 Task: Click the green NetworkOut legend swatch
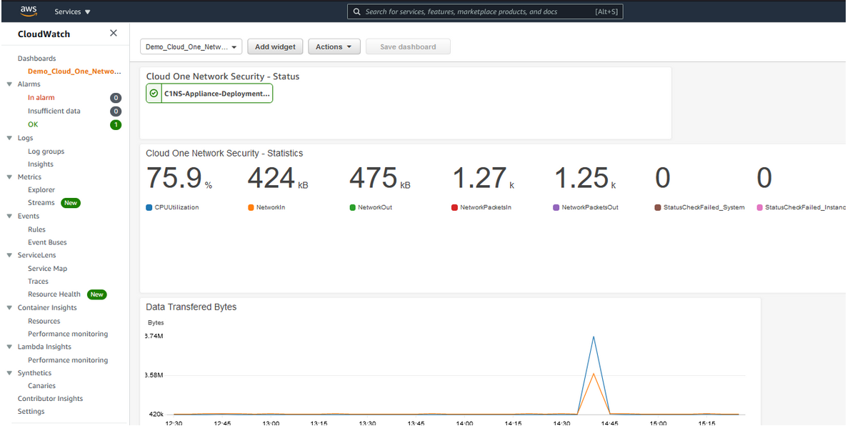tap(352, 208)
